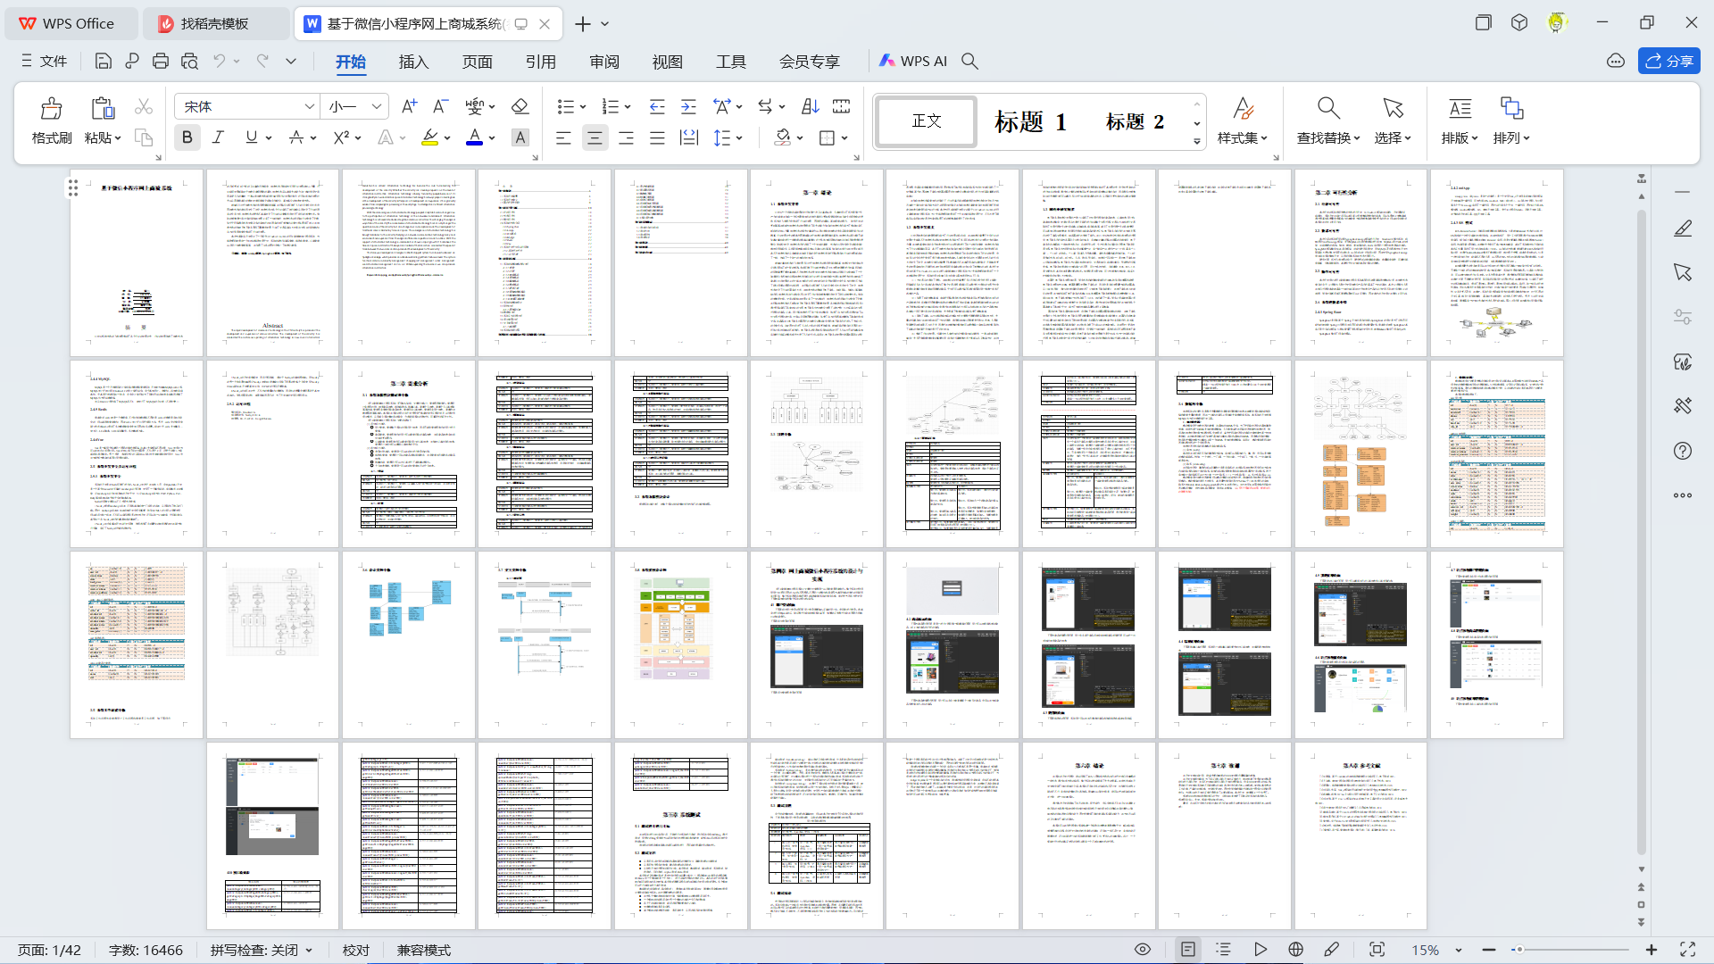
Task: Toggle bold formatting
Action: pos(187,137)
